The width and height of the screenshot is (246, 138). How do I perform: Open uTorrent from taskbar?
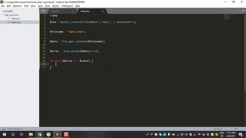click(48, 135)
